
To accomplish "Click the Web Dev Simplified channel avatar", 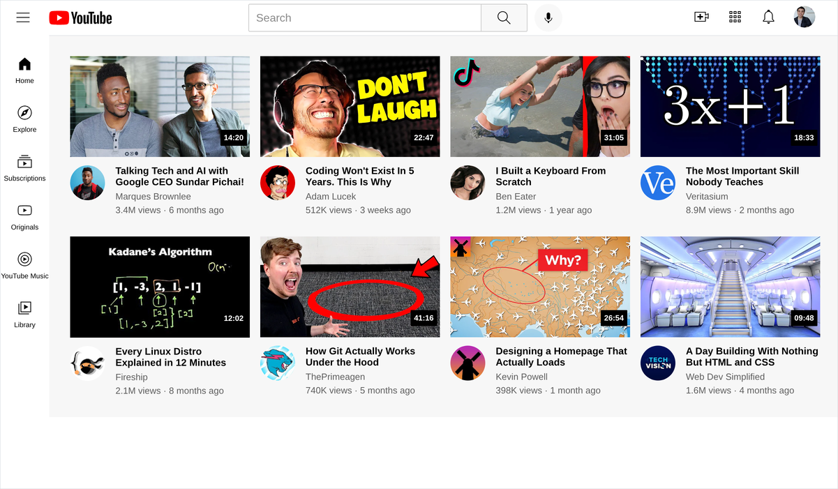I will tap(658, 363).
